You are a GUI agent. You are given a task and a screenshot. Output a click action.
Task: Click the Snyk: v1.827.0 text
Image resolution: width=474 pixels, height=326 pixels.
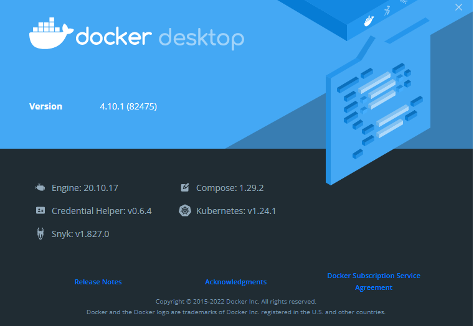80,234
